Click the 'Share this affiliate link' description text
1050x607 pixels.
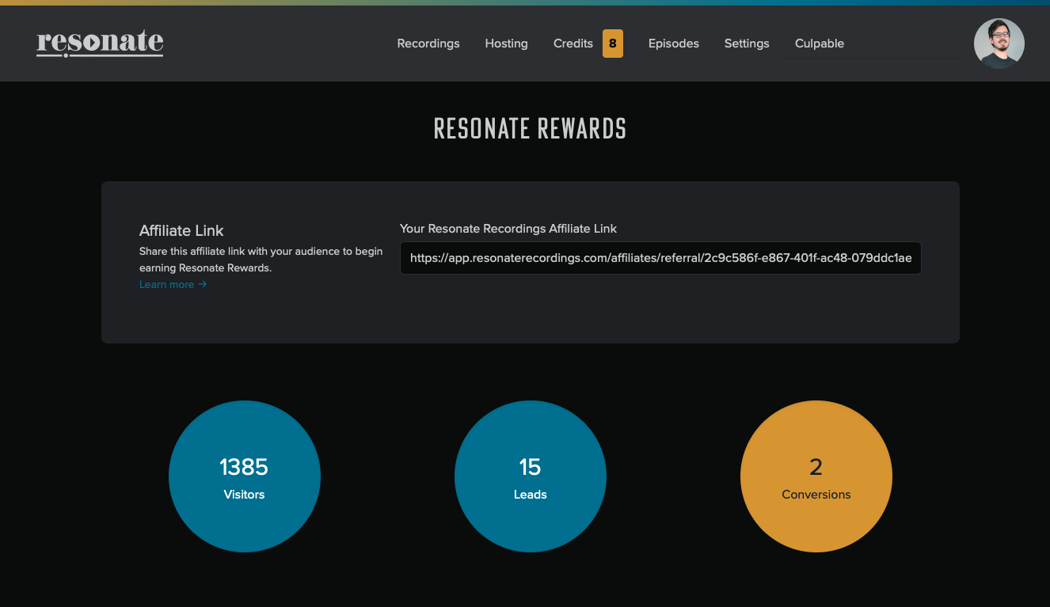pyautogui.click(x=261, y=260)
